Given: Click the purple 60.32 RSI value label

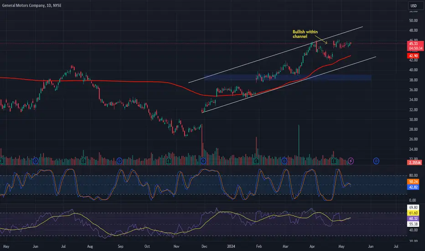Looking at the screenshot, I should coord(413,219).
